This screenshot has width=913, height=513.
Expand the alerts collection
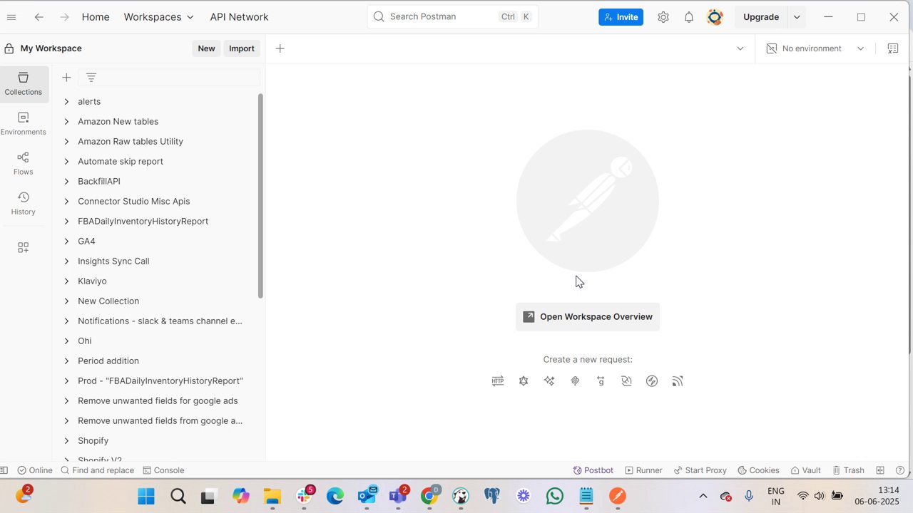(66, 102)
